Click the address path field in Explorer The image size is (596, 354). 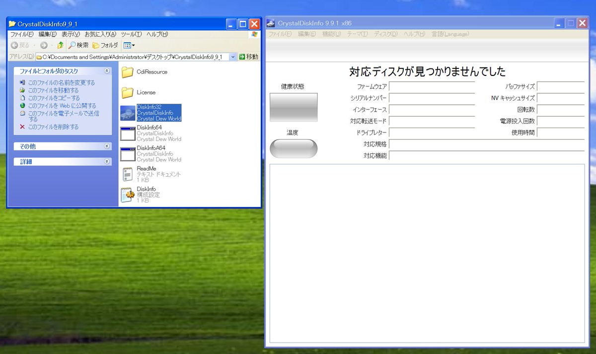(132, 57)
